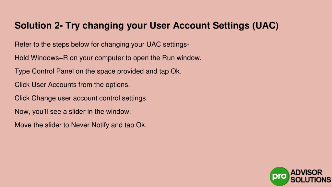Click the words 'UAC settings-' in the intro line
The width and height of the screenshot is (332, 187).
(168, 44)
